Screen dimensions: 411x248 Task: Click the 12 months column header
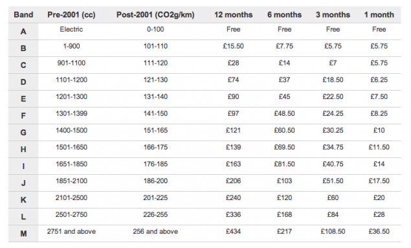click(233, 15)
